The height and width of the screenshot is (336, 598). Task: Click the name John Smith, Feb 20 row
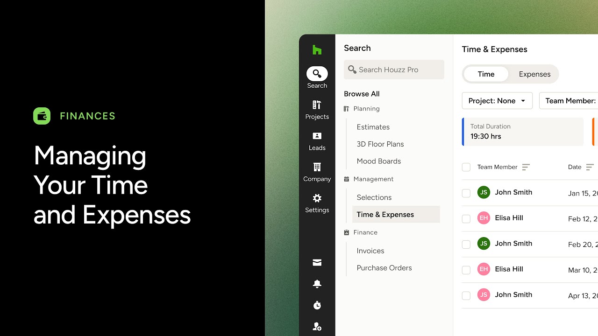[x=513, y=244]
